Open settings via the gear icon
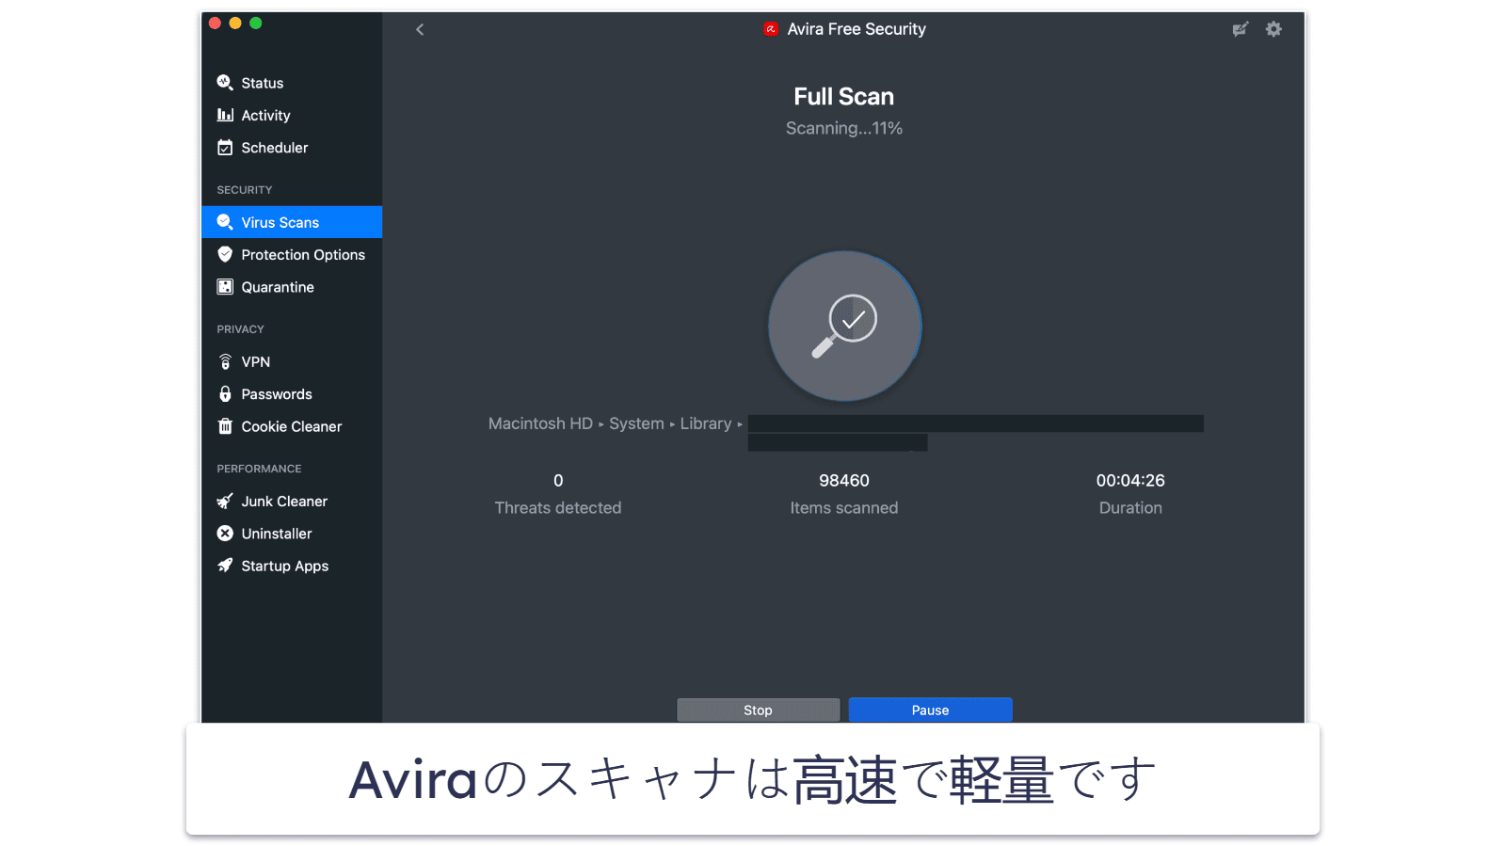Image resolution: width=1505 pixels, height=846 pixels. [x=1273, y=29]
